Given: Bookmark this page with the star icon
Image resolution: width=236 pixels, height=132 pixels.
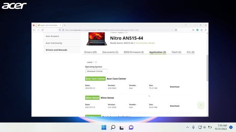Looking at the screenshot, I should click(x=176, y=30).
